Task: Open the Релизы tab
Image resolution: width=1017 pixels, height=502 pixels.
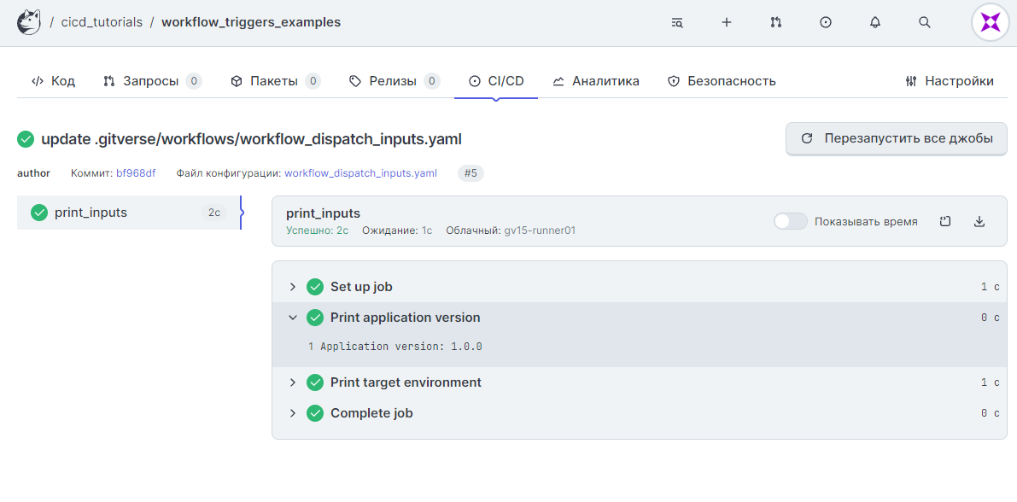Action: 395,81
